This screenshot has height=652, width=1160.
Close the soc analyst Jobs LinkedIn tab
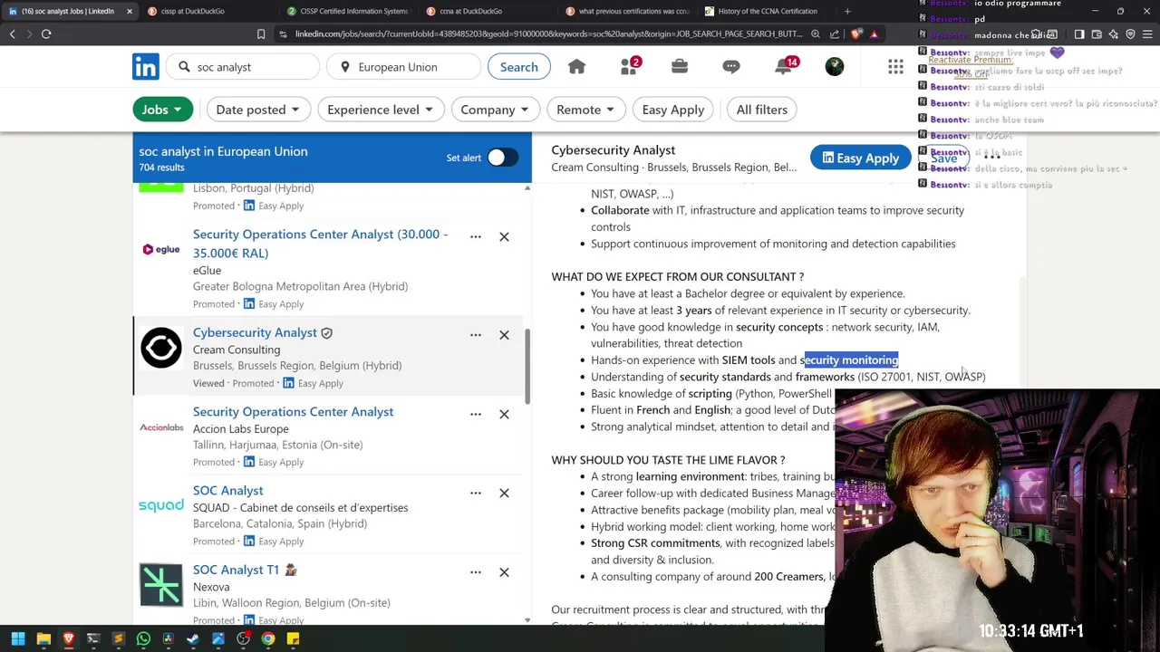[129, 11]
